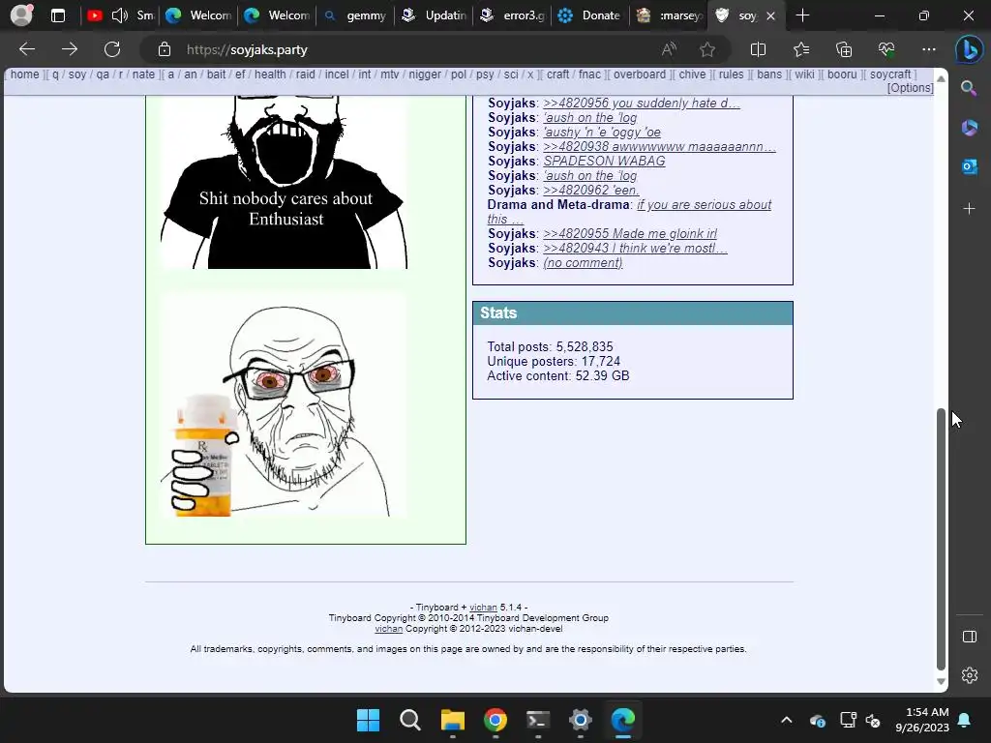Switch to the Updating tab

coord(433,15)
